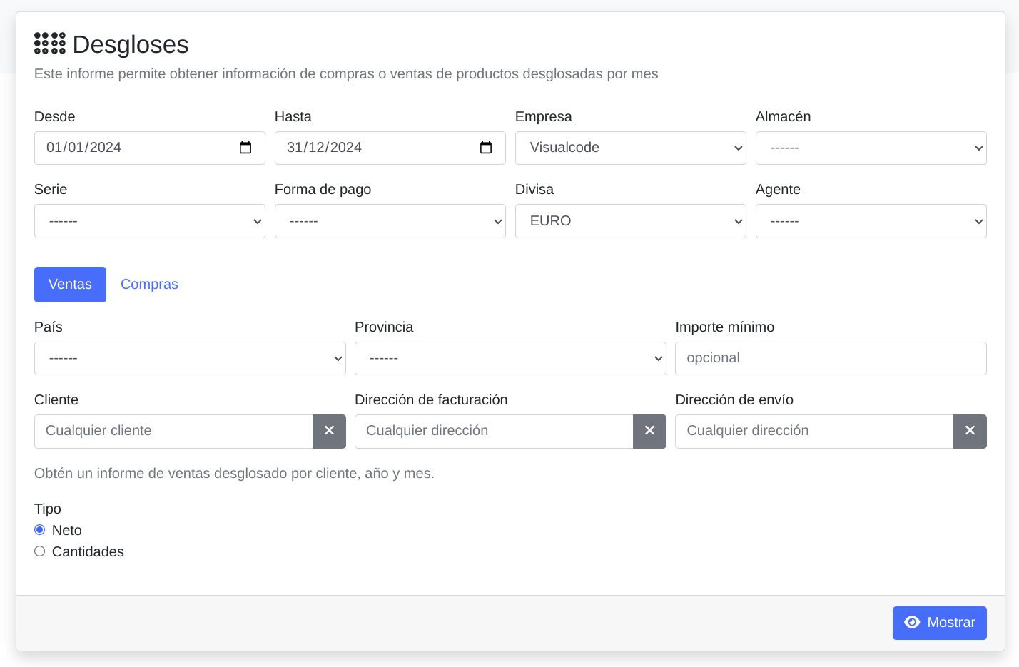Viewport: 1019px width, 667px height.
Task: Open the País dropdown
Action: pyautogui.click(x=190, y=358)
